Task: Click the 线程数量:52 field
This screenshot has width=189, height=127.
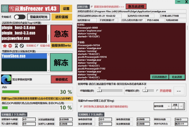Action: [87, 20]
